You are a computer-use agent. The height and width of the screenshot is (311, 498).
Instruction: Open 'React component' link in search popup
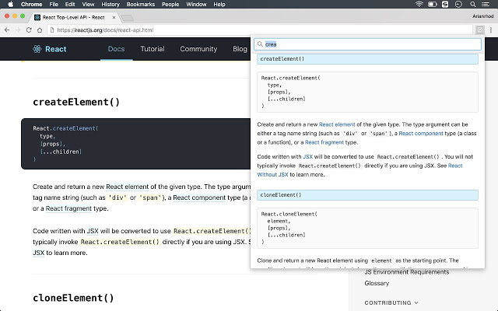pyautogui.click(x=421, y=133)
